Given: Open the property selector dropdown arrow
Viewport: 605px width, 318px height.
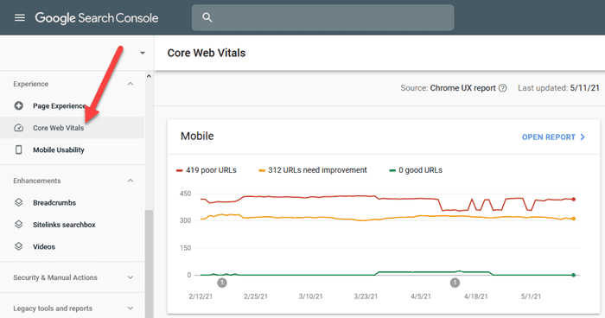Looking at the screenshot, I should (143, 53).
